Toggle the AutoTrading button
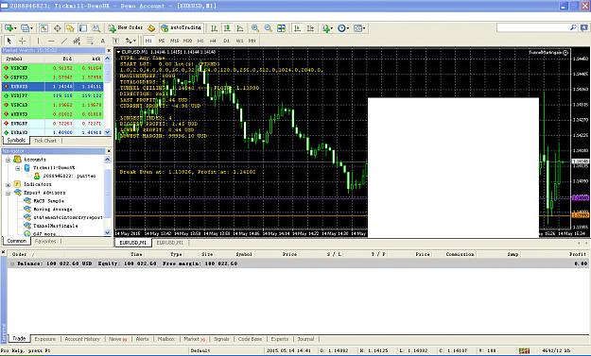The image size is (591, 356). [182, 27]
